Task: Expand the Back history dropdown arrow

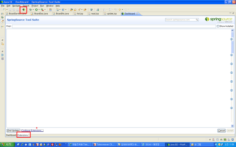Action: pos(122,10)
